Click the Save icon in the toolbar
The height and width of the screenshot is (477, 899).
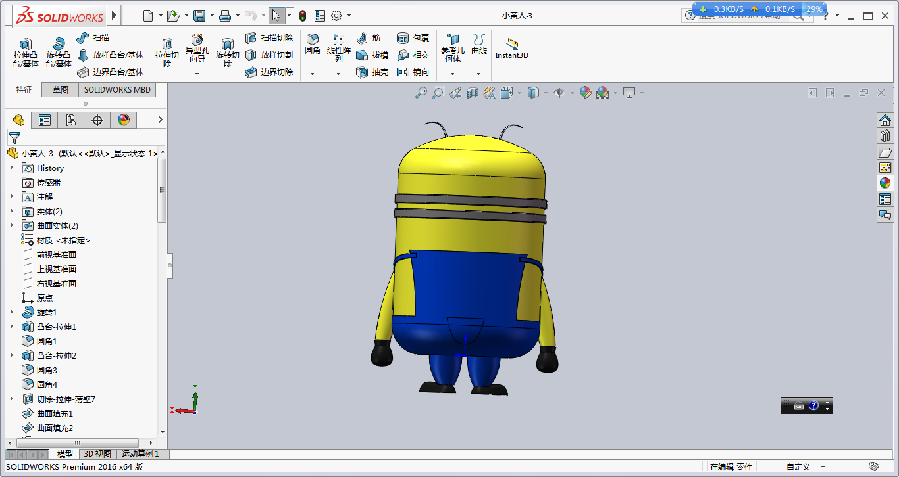coord(199,16)
